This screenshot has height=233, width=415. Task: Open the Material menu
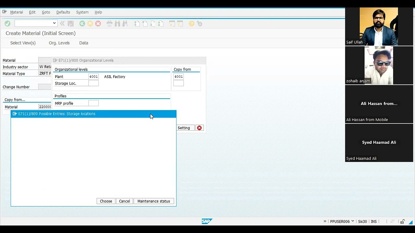[17, 12]
